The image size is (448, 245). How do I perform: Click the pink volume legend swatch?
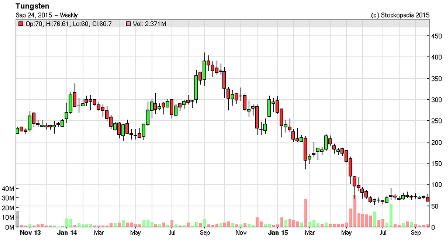128,24
